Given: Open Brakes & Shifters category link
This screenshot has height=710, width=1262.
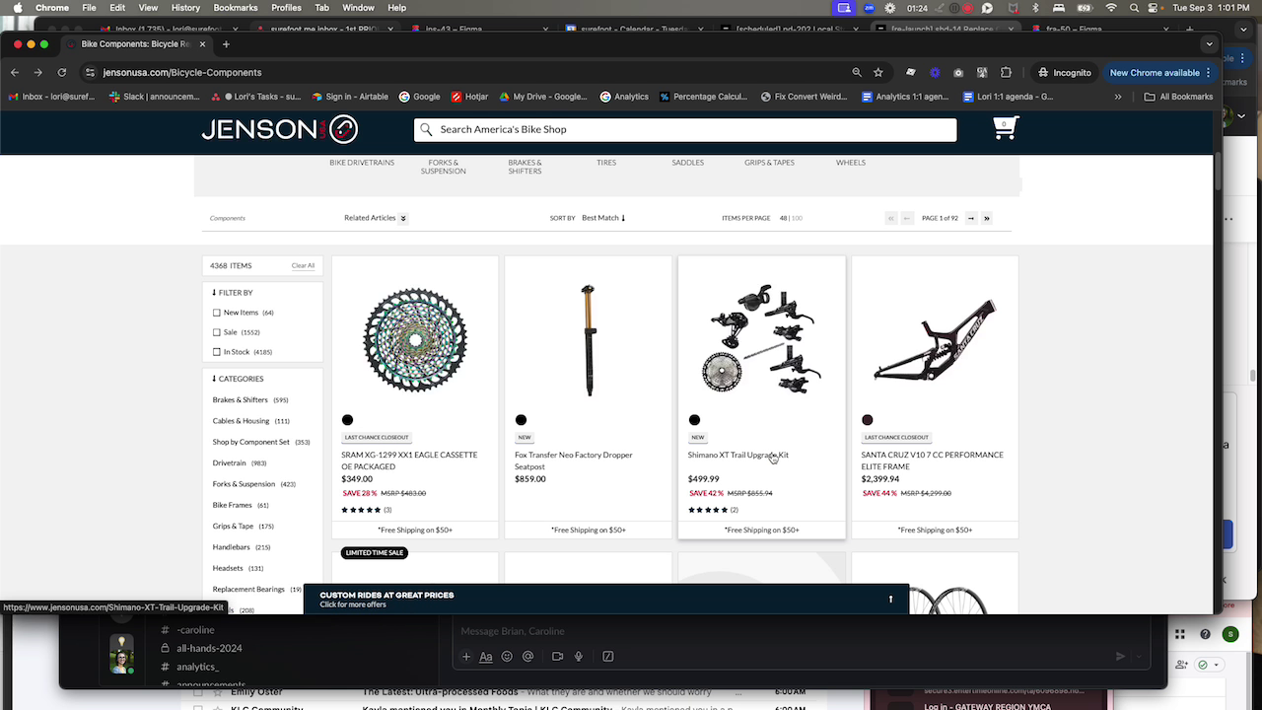Looking at the screenshot, I should point(241,400).
